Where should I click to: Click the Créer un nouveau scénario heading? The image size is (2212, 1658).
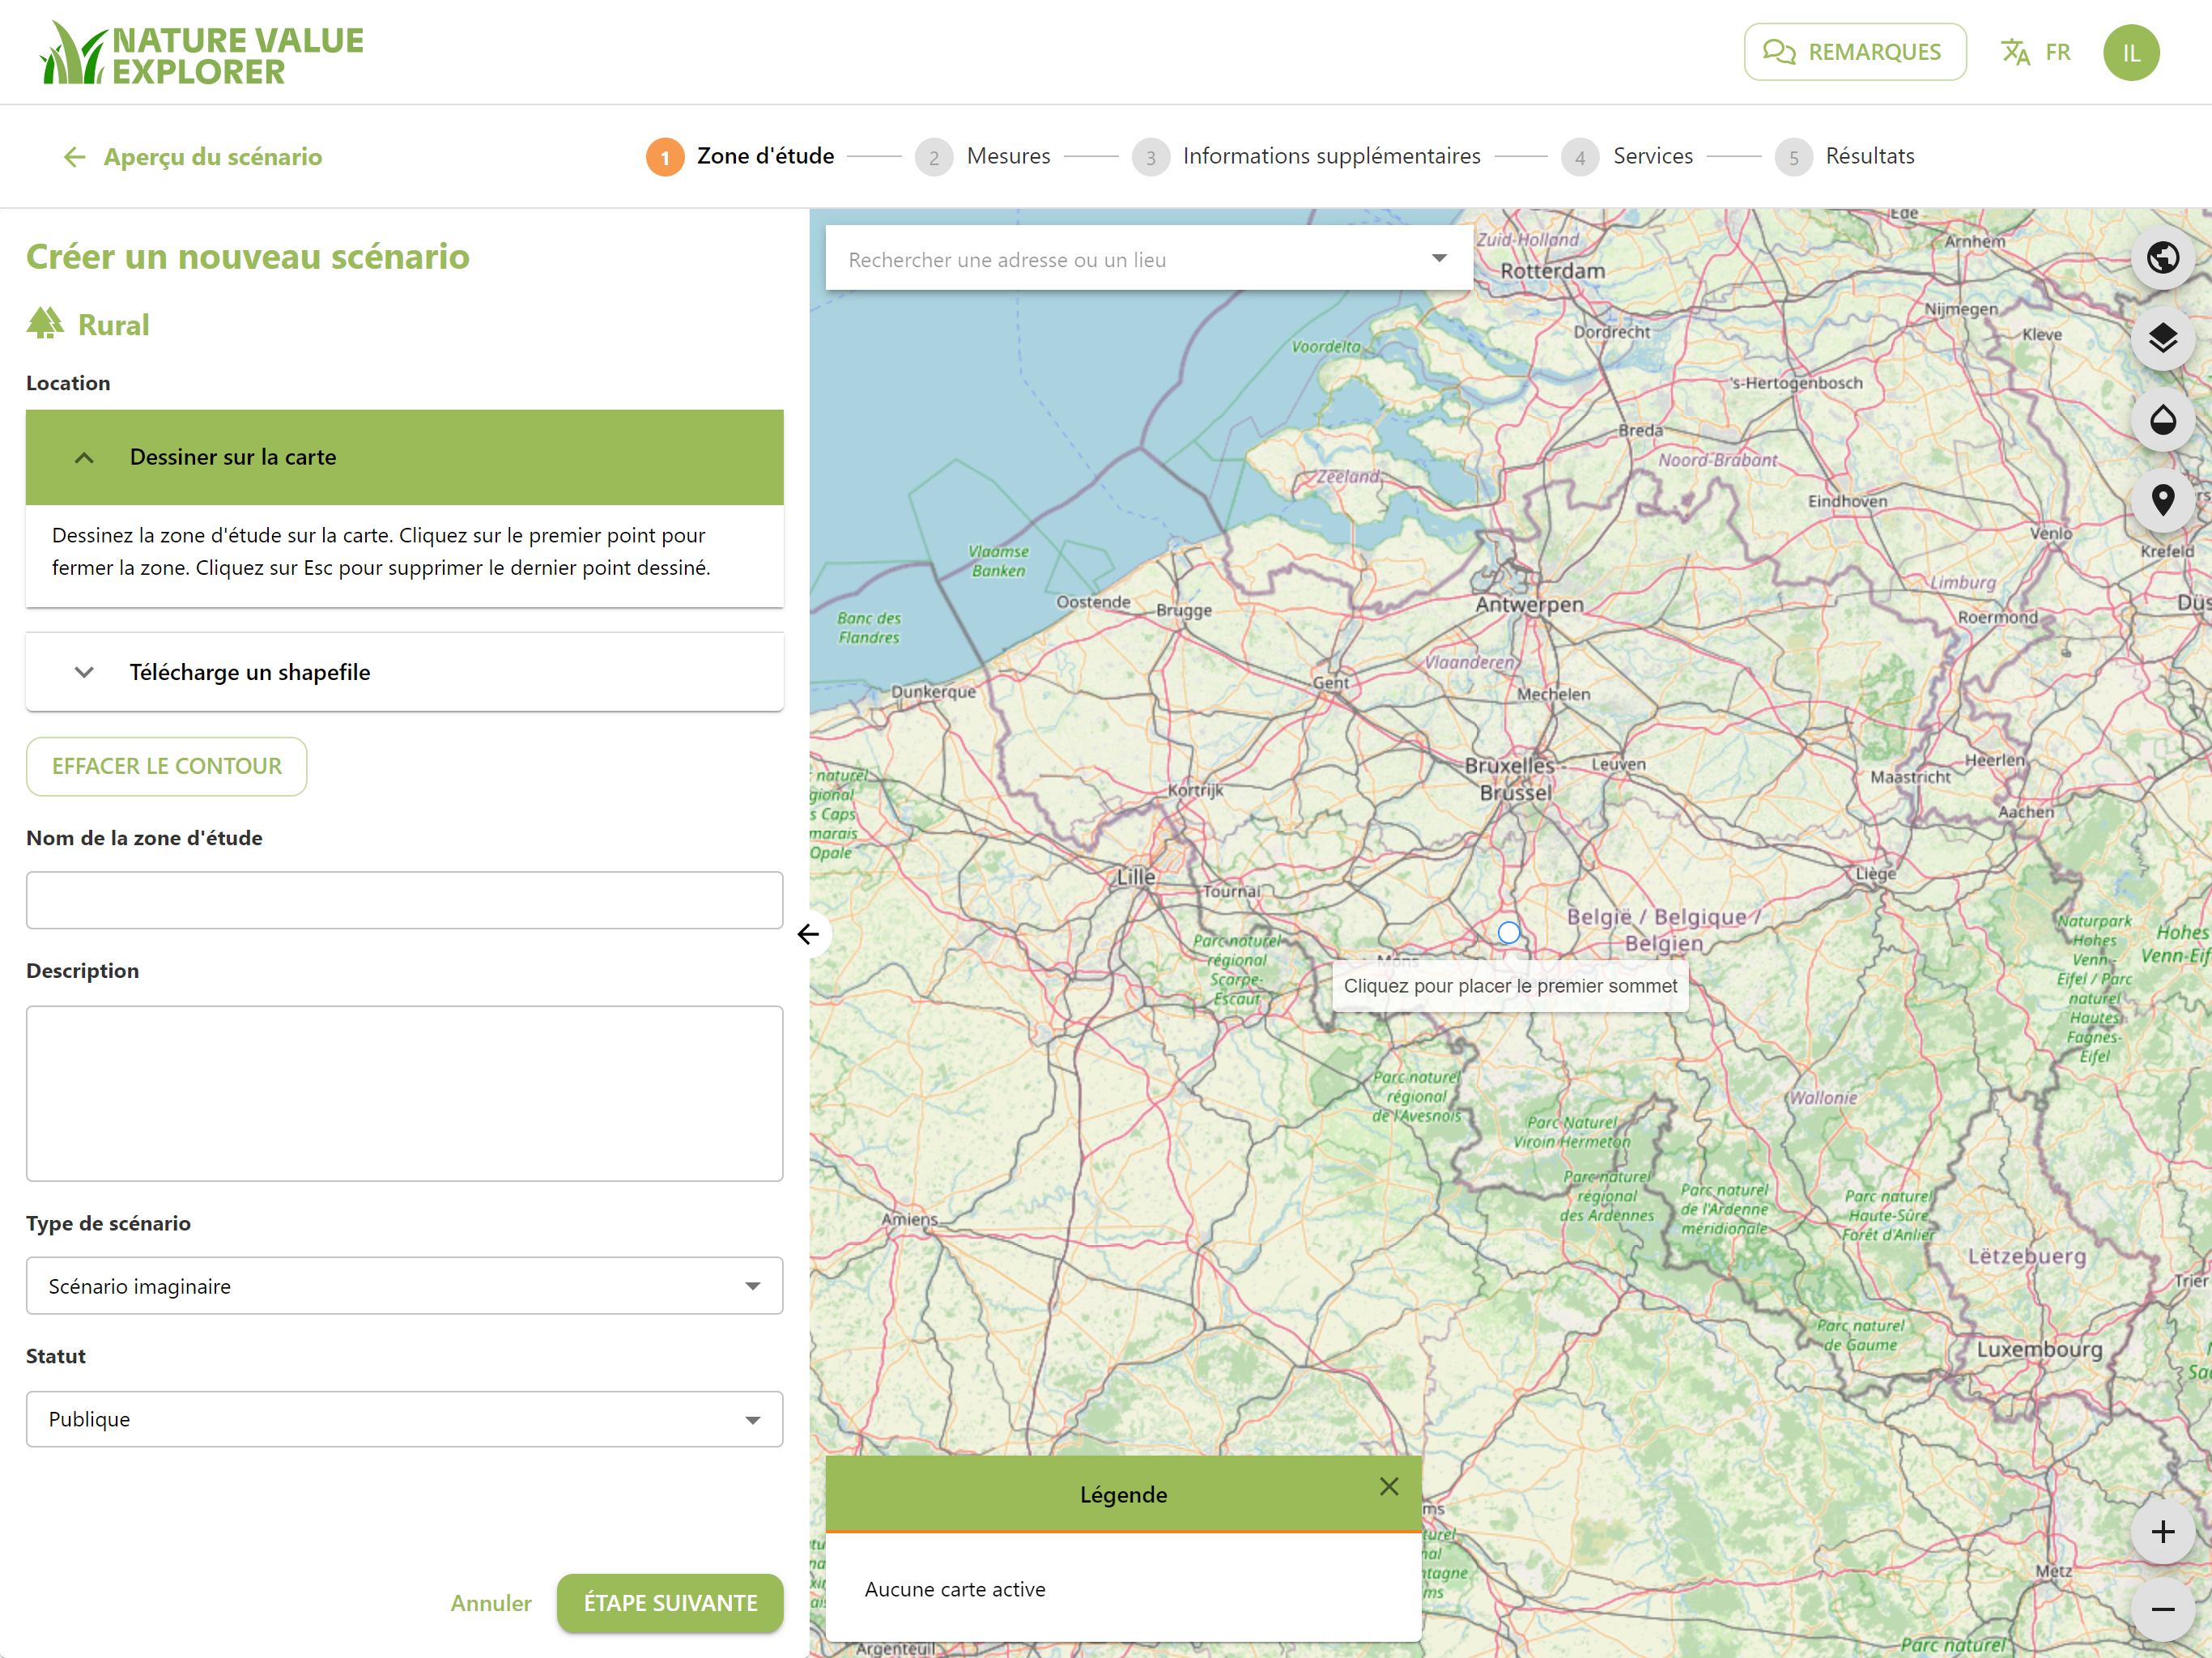pos(248,257)
